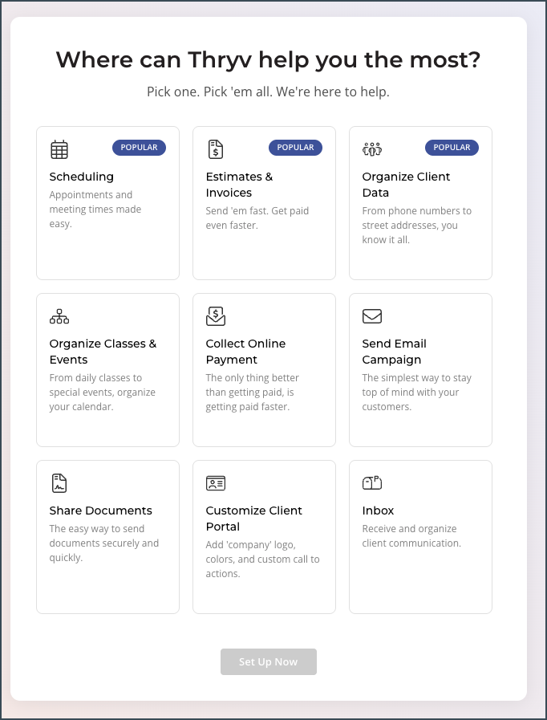Click the POPULAR badge on Scheduling card
Screen dimensions: 547x720
[x=139, y=148]
